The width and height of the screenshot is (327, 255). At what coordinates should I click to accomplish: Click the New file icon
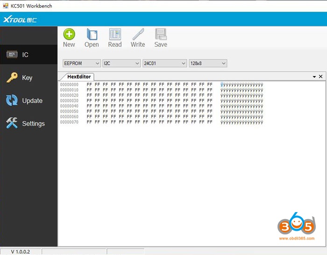tap(69, 34)
